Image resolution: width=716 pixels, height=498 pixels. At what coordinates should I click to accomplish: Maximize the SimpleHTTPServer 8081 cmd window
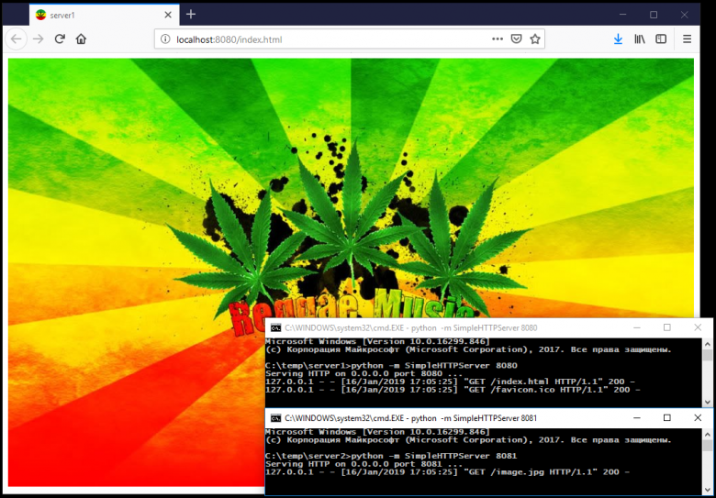tap(667, 417)
